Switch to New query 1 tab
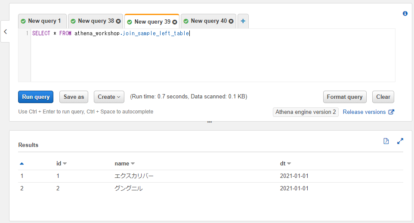 click(x=42, y=21)
